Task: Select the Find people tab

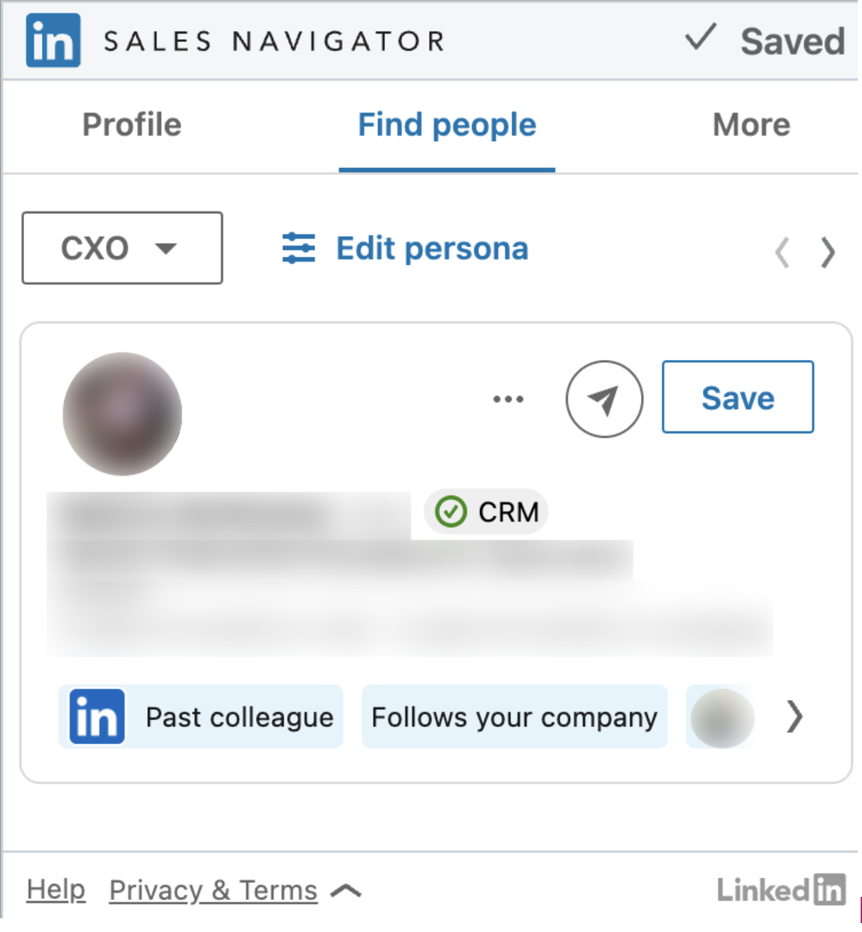Action: click(x=446, y=125)
